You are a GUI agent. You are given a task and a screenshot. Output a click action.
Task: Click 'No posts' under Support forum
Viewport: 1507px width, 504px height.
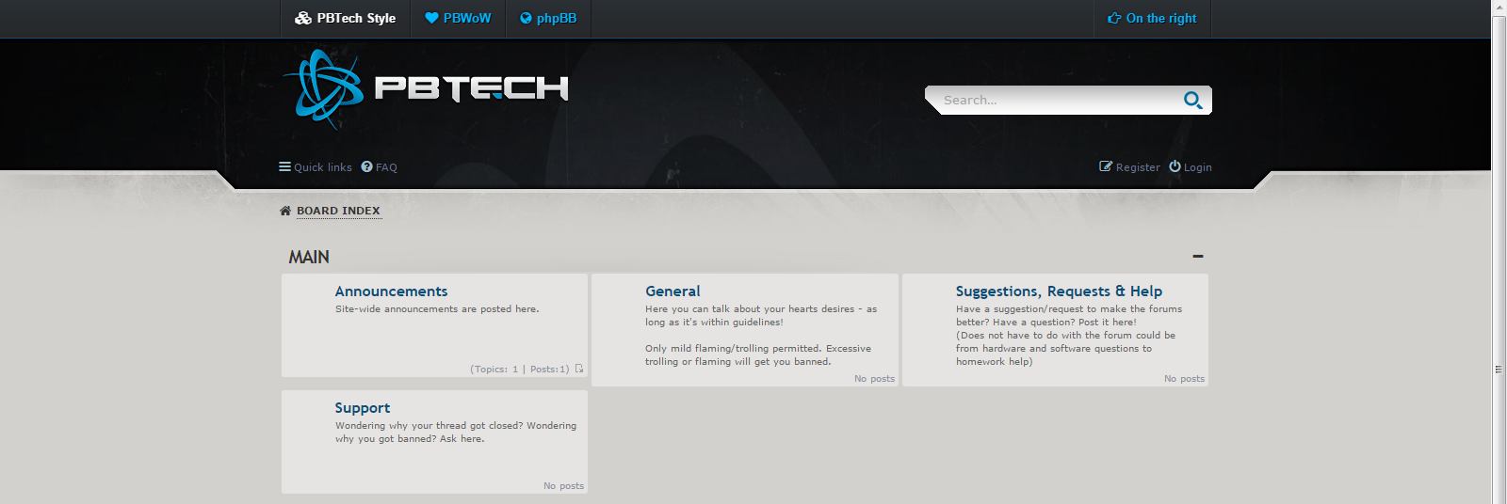pyautogui.click(x=563, y=486)
